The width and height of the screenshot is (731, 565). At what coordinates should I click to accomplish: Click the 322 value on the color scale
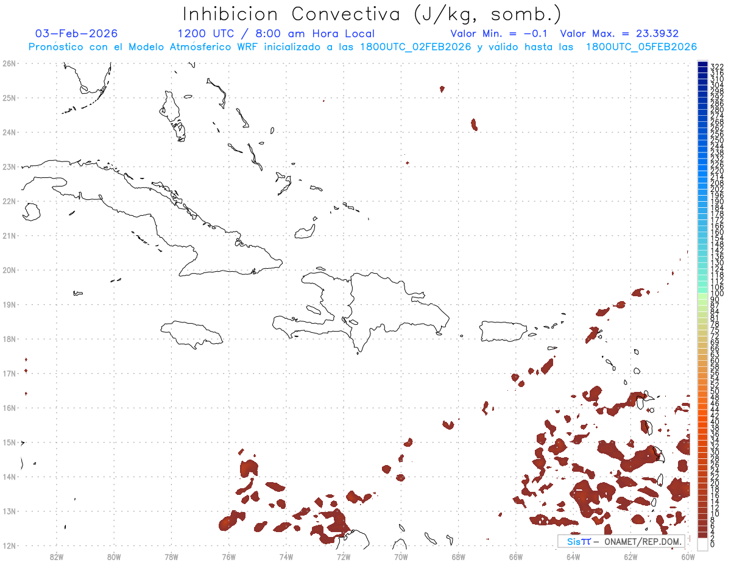pos(717,66)
